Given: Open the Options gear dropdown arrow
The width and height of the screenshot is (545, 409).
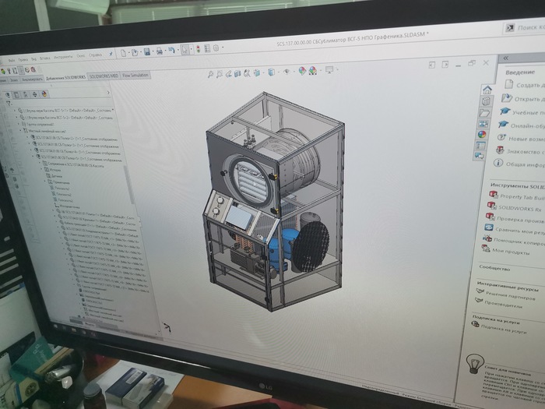Looking at the screenshot, I should coord(223,48).
